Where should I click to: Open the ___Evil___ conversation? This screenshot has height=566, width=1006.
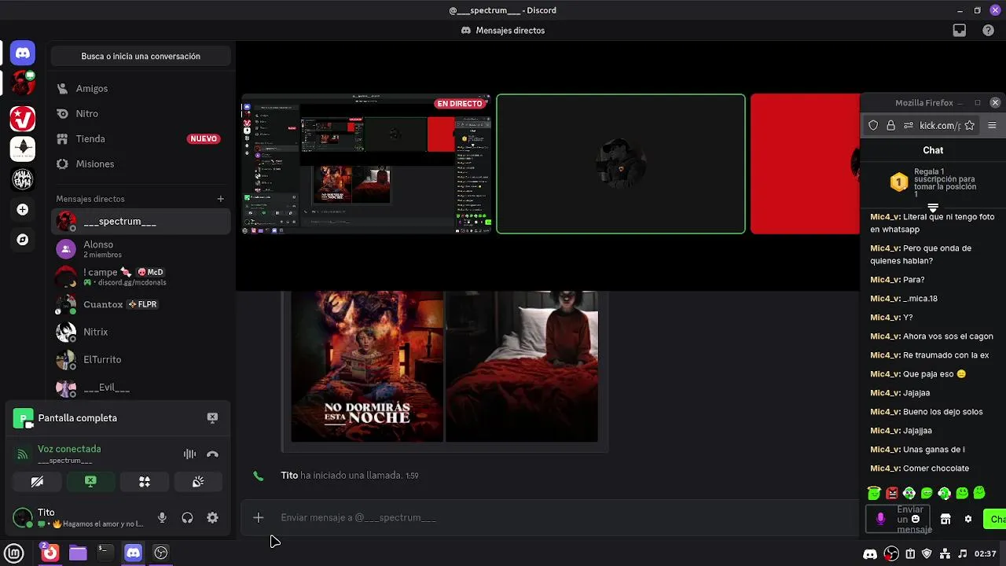[x=141, y=388]
